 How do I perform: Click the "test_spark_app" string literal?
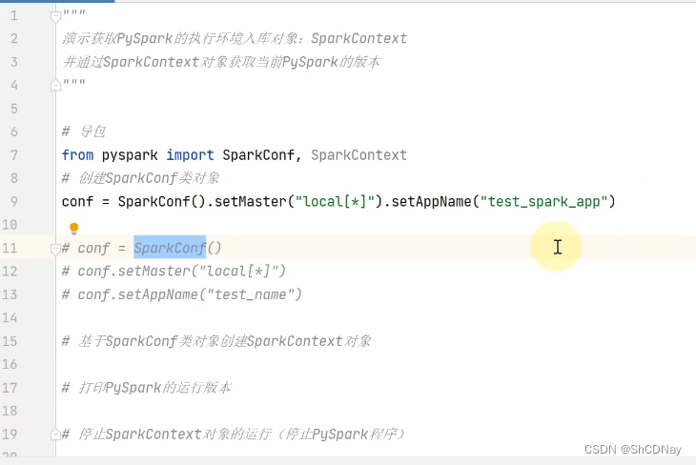(548, 201)
